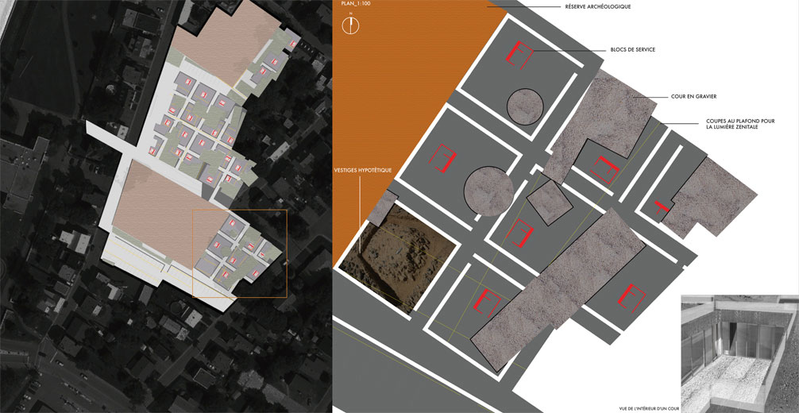Select the red T-shaped service block at far right
799x413 pixels.
pyautogui.click(x=660, y=206)
